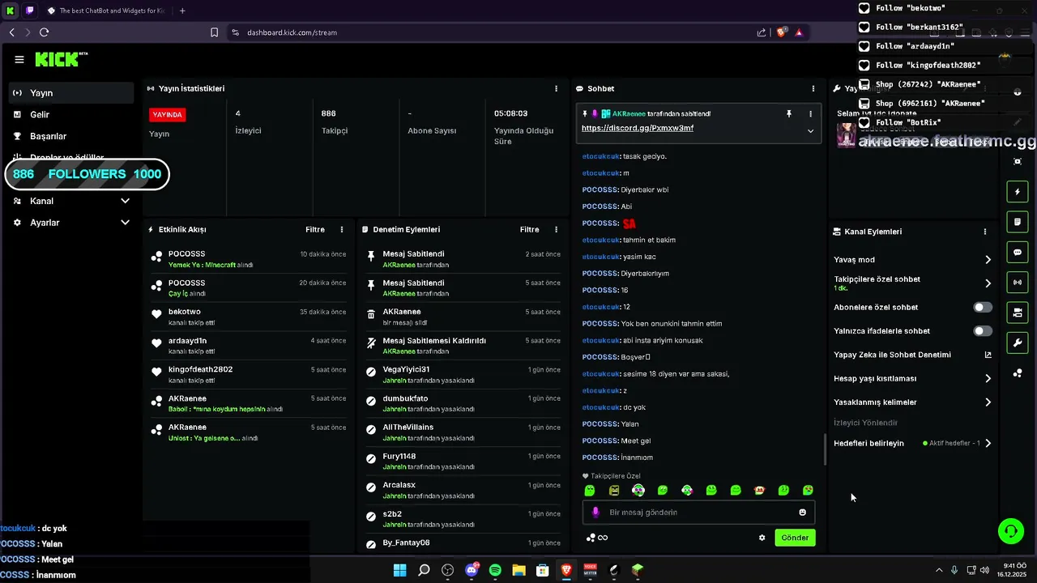The image size is (1037, 583).
Task: Click the lightning bolt icon in right sidebar
Action: [1018, 192]
